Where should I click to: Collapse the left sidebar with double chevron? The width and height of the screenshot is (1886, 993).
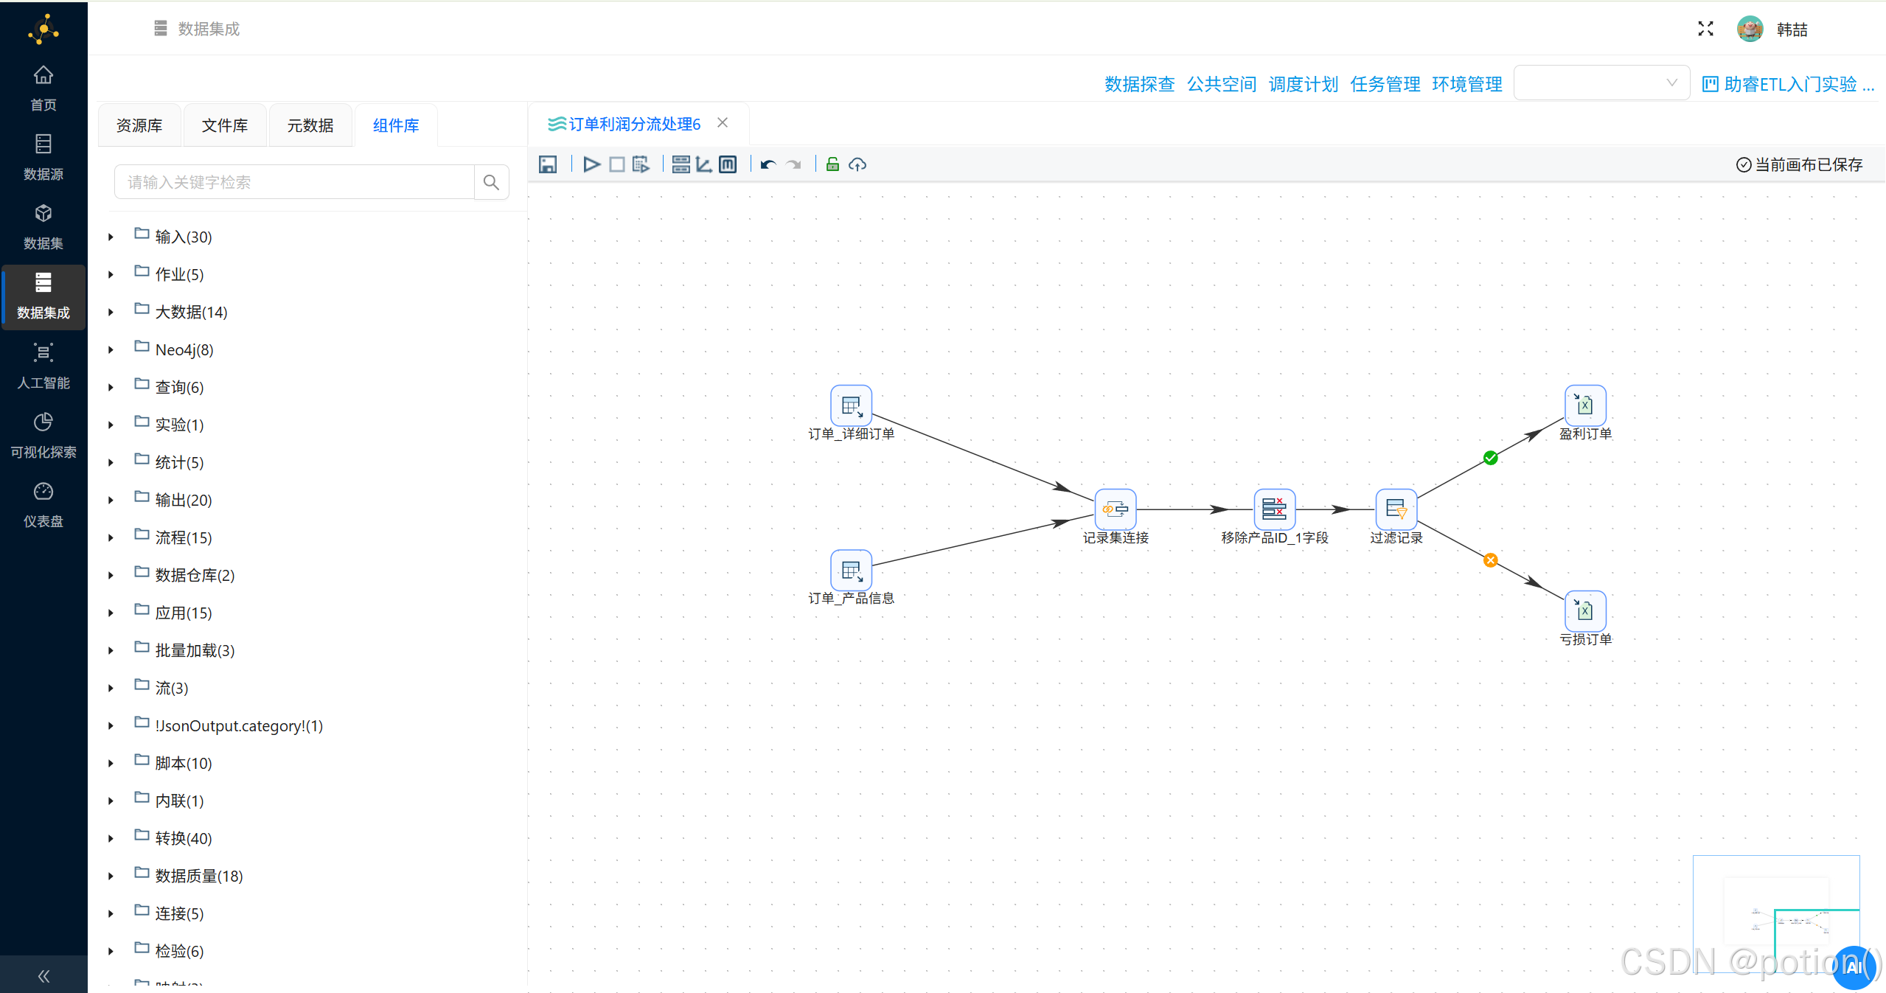[44, 976]
